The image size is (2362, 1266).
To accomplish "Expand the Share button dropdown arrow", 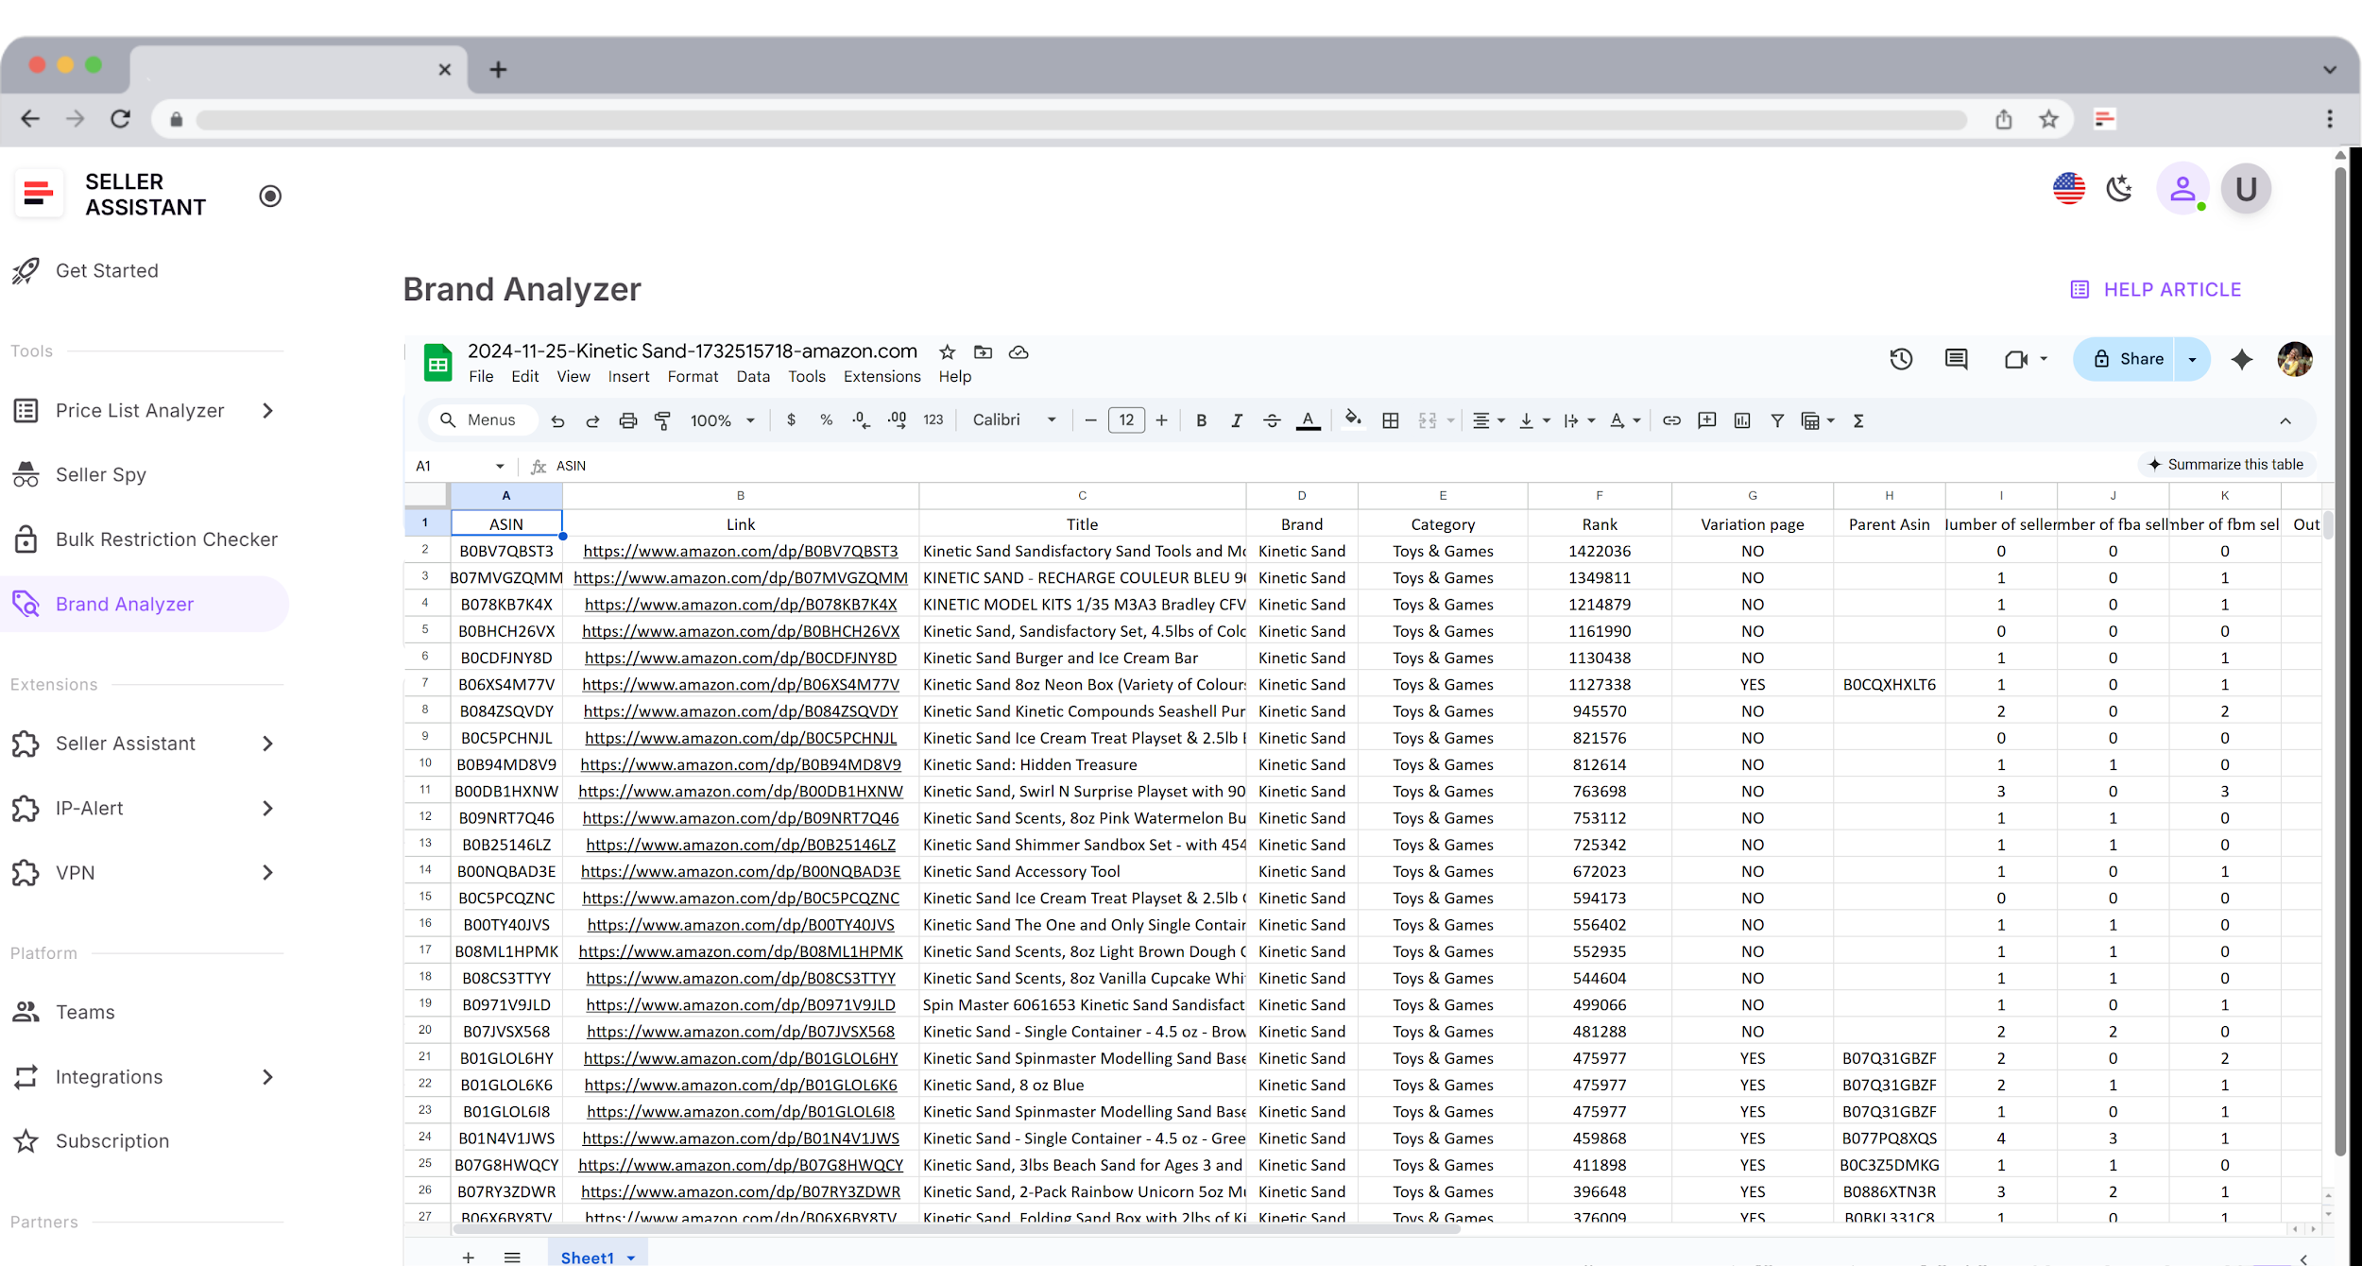I will 2192,359.
